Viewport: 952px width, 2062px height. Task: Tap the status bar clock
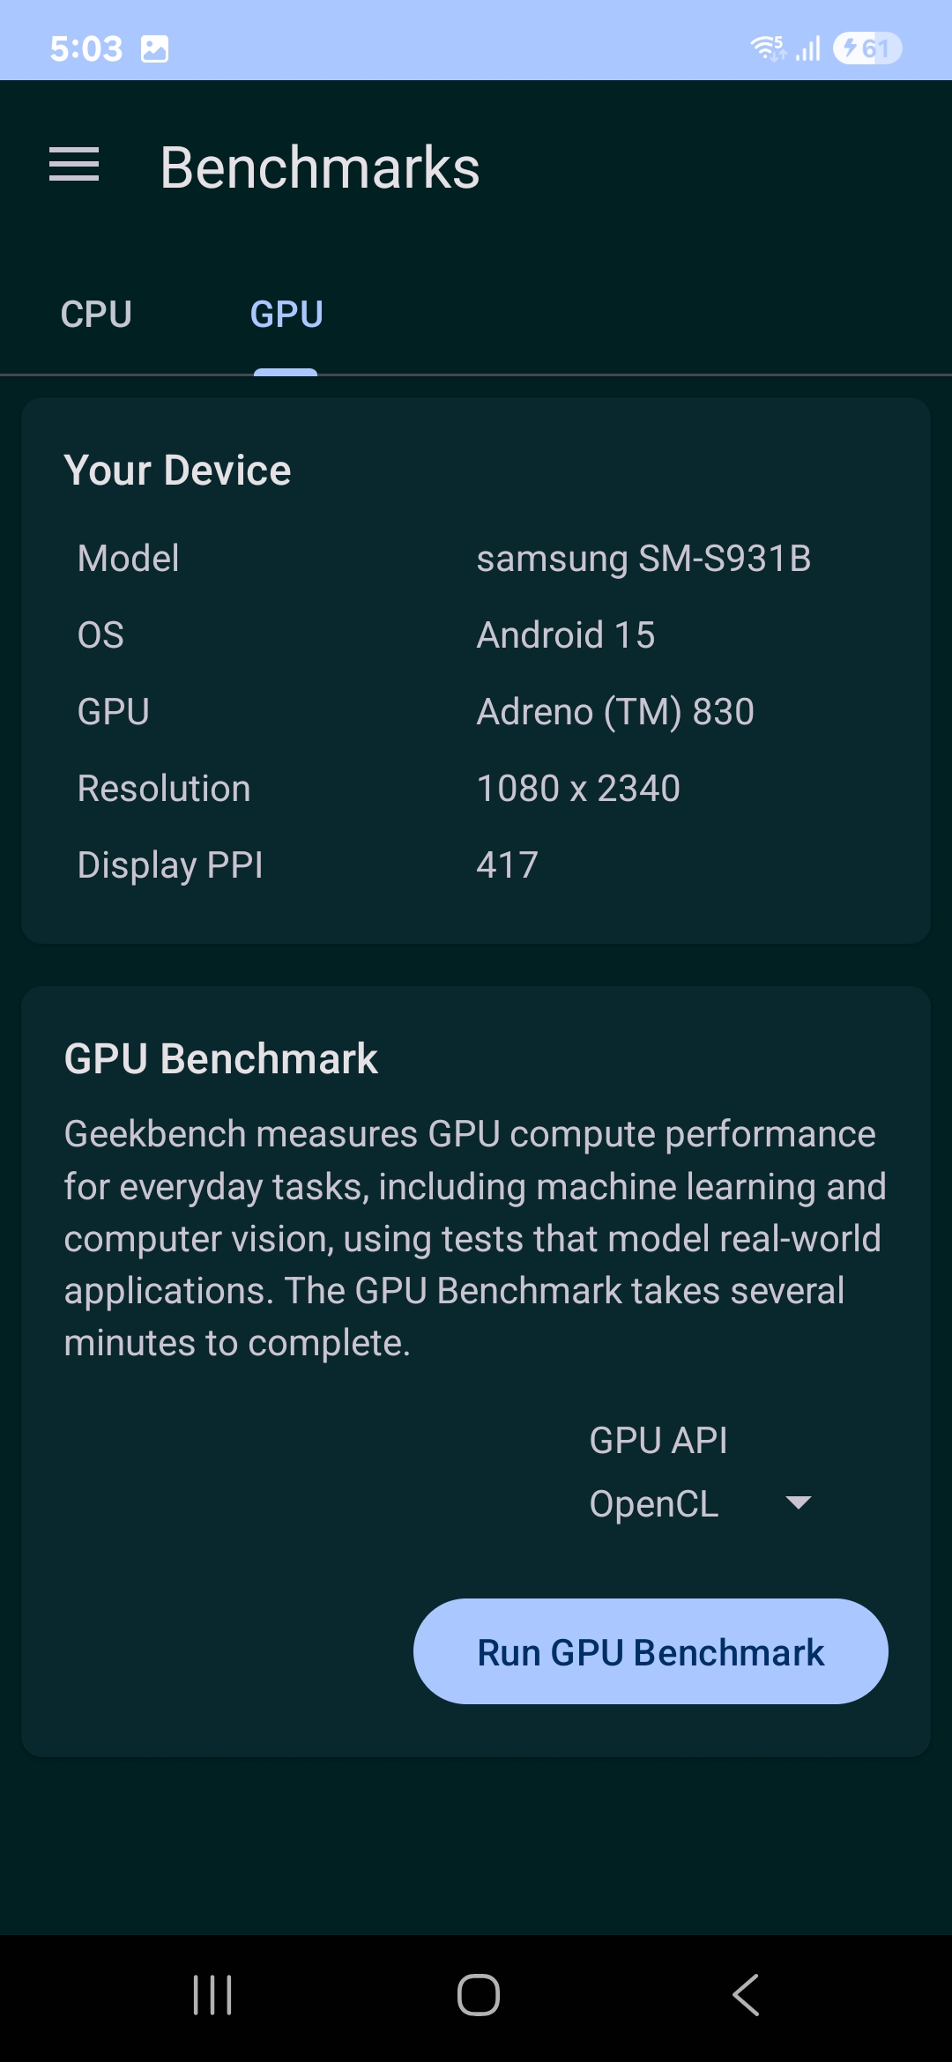click(x=86, y=49)
